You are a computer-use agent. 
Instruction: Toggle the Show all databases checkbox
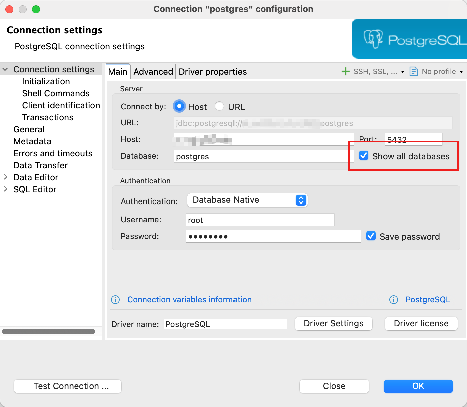point(364,156)
